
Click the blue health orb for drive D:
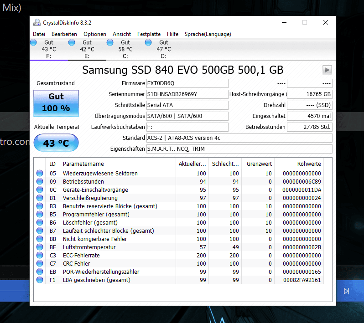(148, 42)
